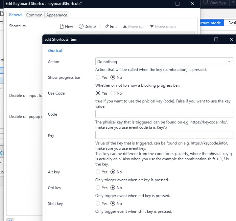Click the Move down arrow icon

coord(152,27)
